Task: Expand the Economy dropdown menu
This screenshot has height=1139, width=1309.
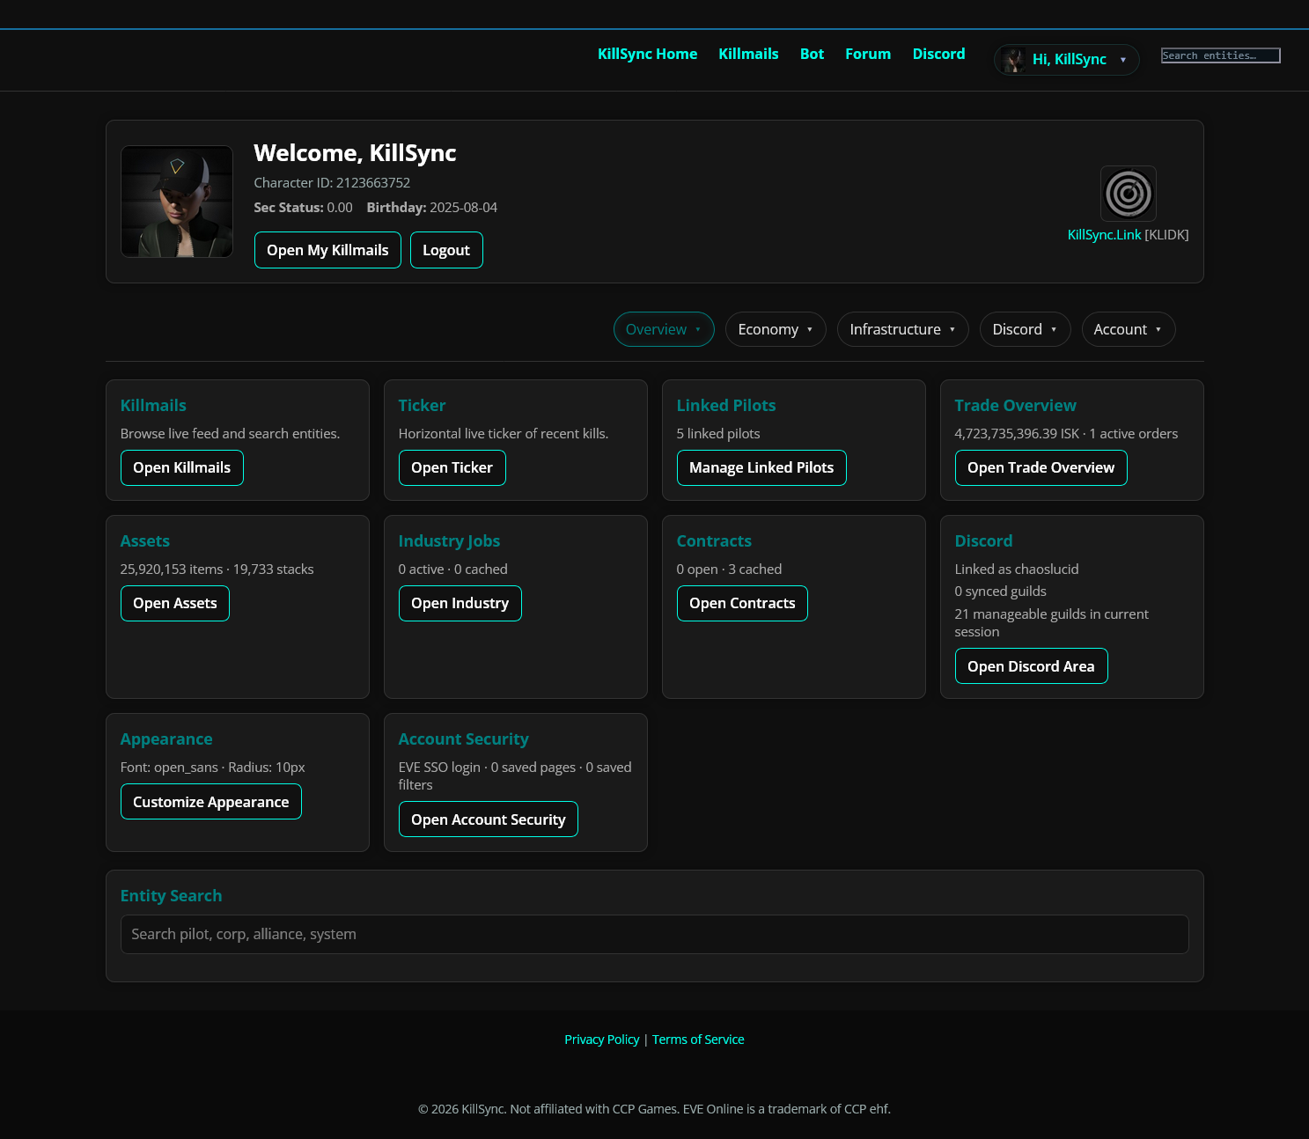Action: click(x=775, y=329)
